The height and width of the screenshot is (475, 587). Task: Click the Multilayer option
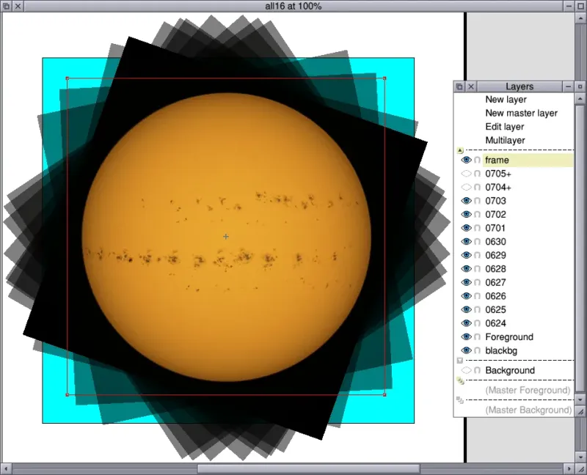[505, 140]
